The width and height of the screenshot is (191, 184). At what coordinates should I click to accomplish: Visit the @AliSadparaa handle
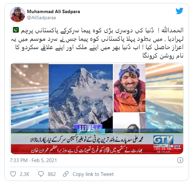coord(41,18)
